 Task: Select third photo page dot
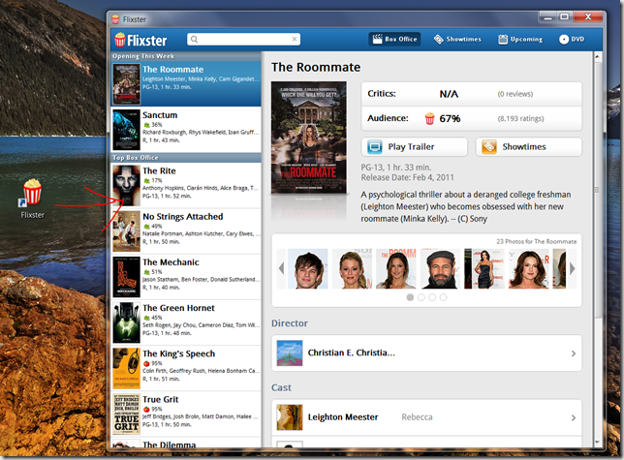click(432, 297)
